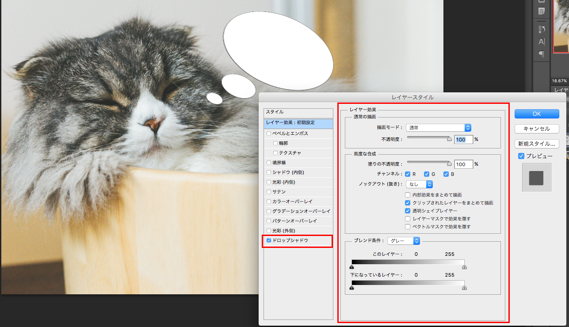Open the Notes panel icon

542,11
